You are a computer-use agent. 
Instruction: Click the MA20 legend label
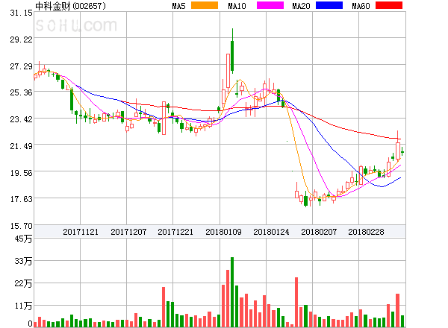301,6
